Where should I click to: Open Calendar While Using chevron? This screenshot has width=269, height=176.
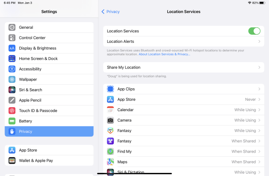point(259,110)
